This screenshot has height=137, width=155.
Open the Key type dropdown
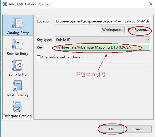[102, 40]
